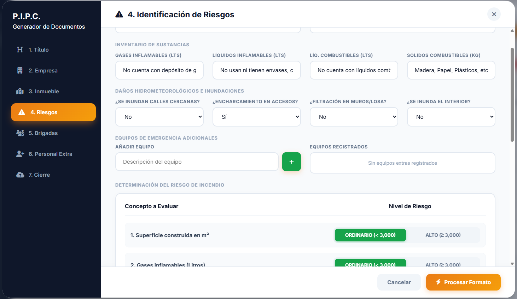The width and height of the screenshot is (517, 299).
Task: Select ALTO for Gases inflamables row
Action: (443, 263)
